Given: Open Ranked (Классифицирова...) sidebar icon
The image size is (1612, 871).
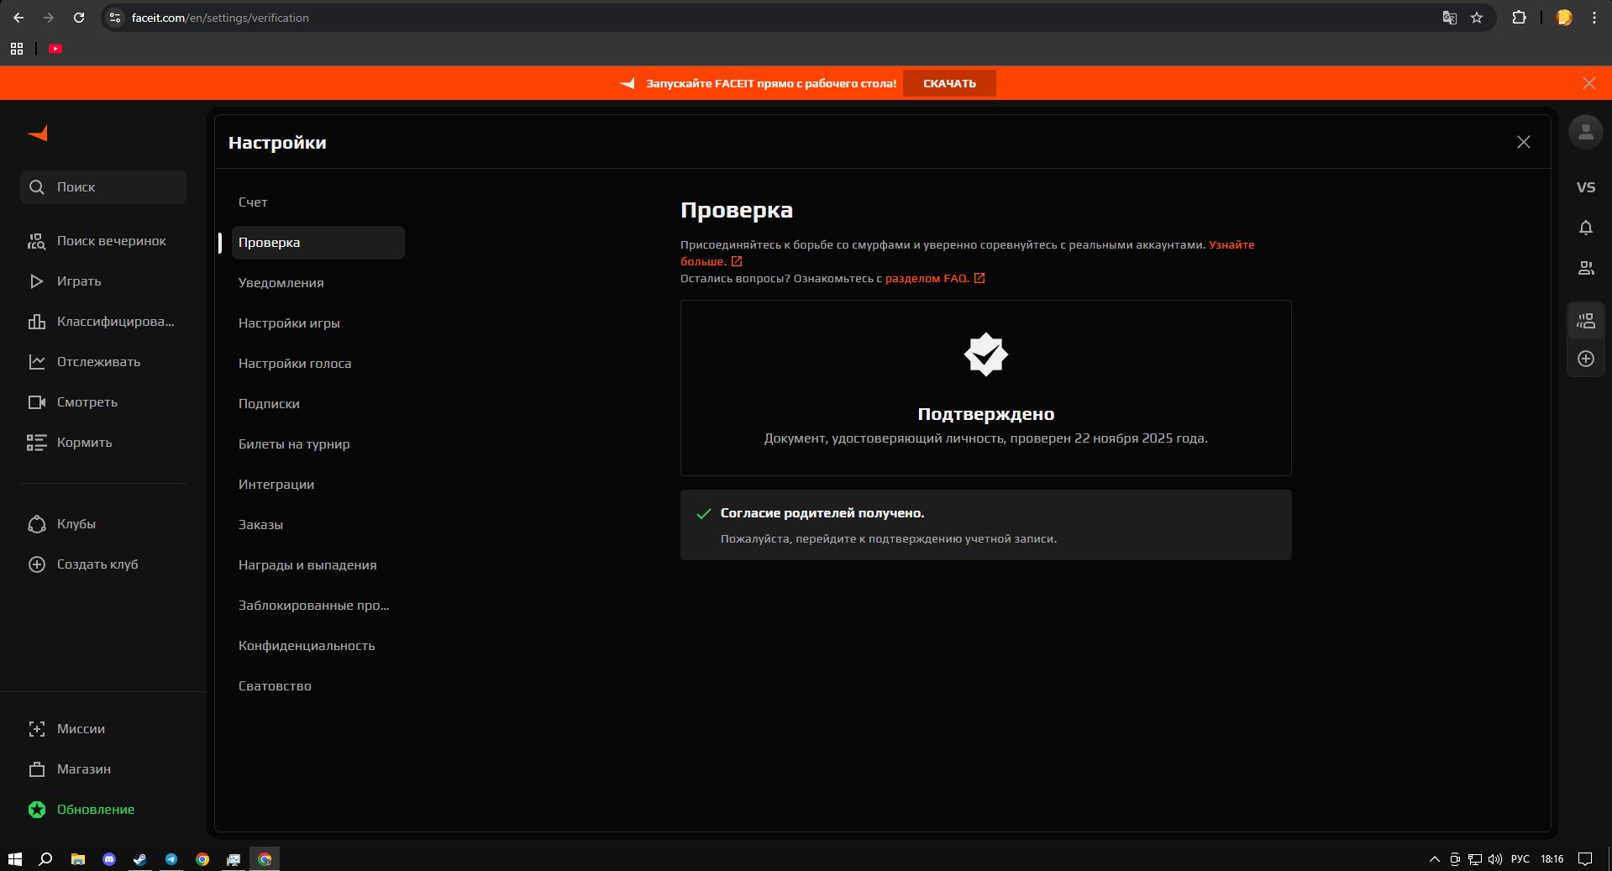Looking at the screenshot, I should click(x=37, y=322).
